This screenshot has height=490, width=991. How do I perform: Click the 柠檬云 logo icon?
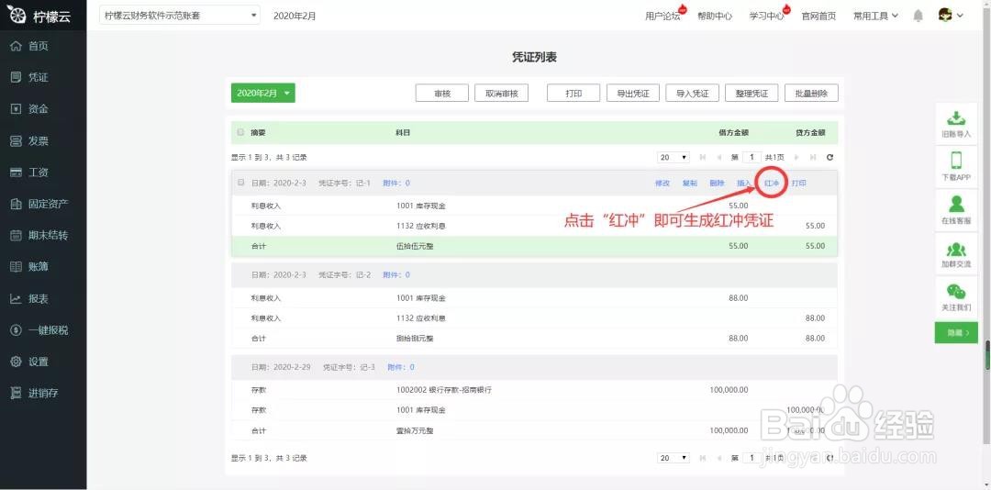click(x=18, y=16)
